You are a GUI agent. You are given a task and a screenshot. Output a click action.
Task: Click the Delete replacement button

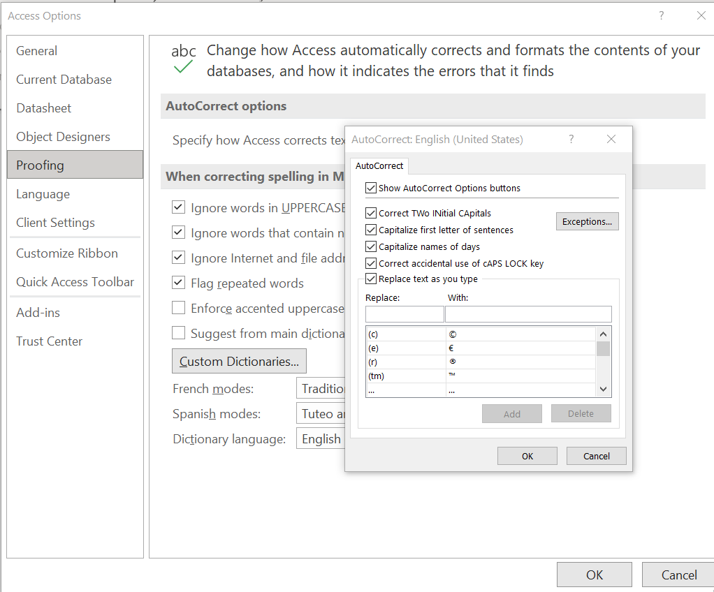pyautogui.click(x=581, y=413)
